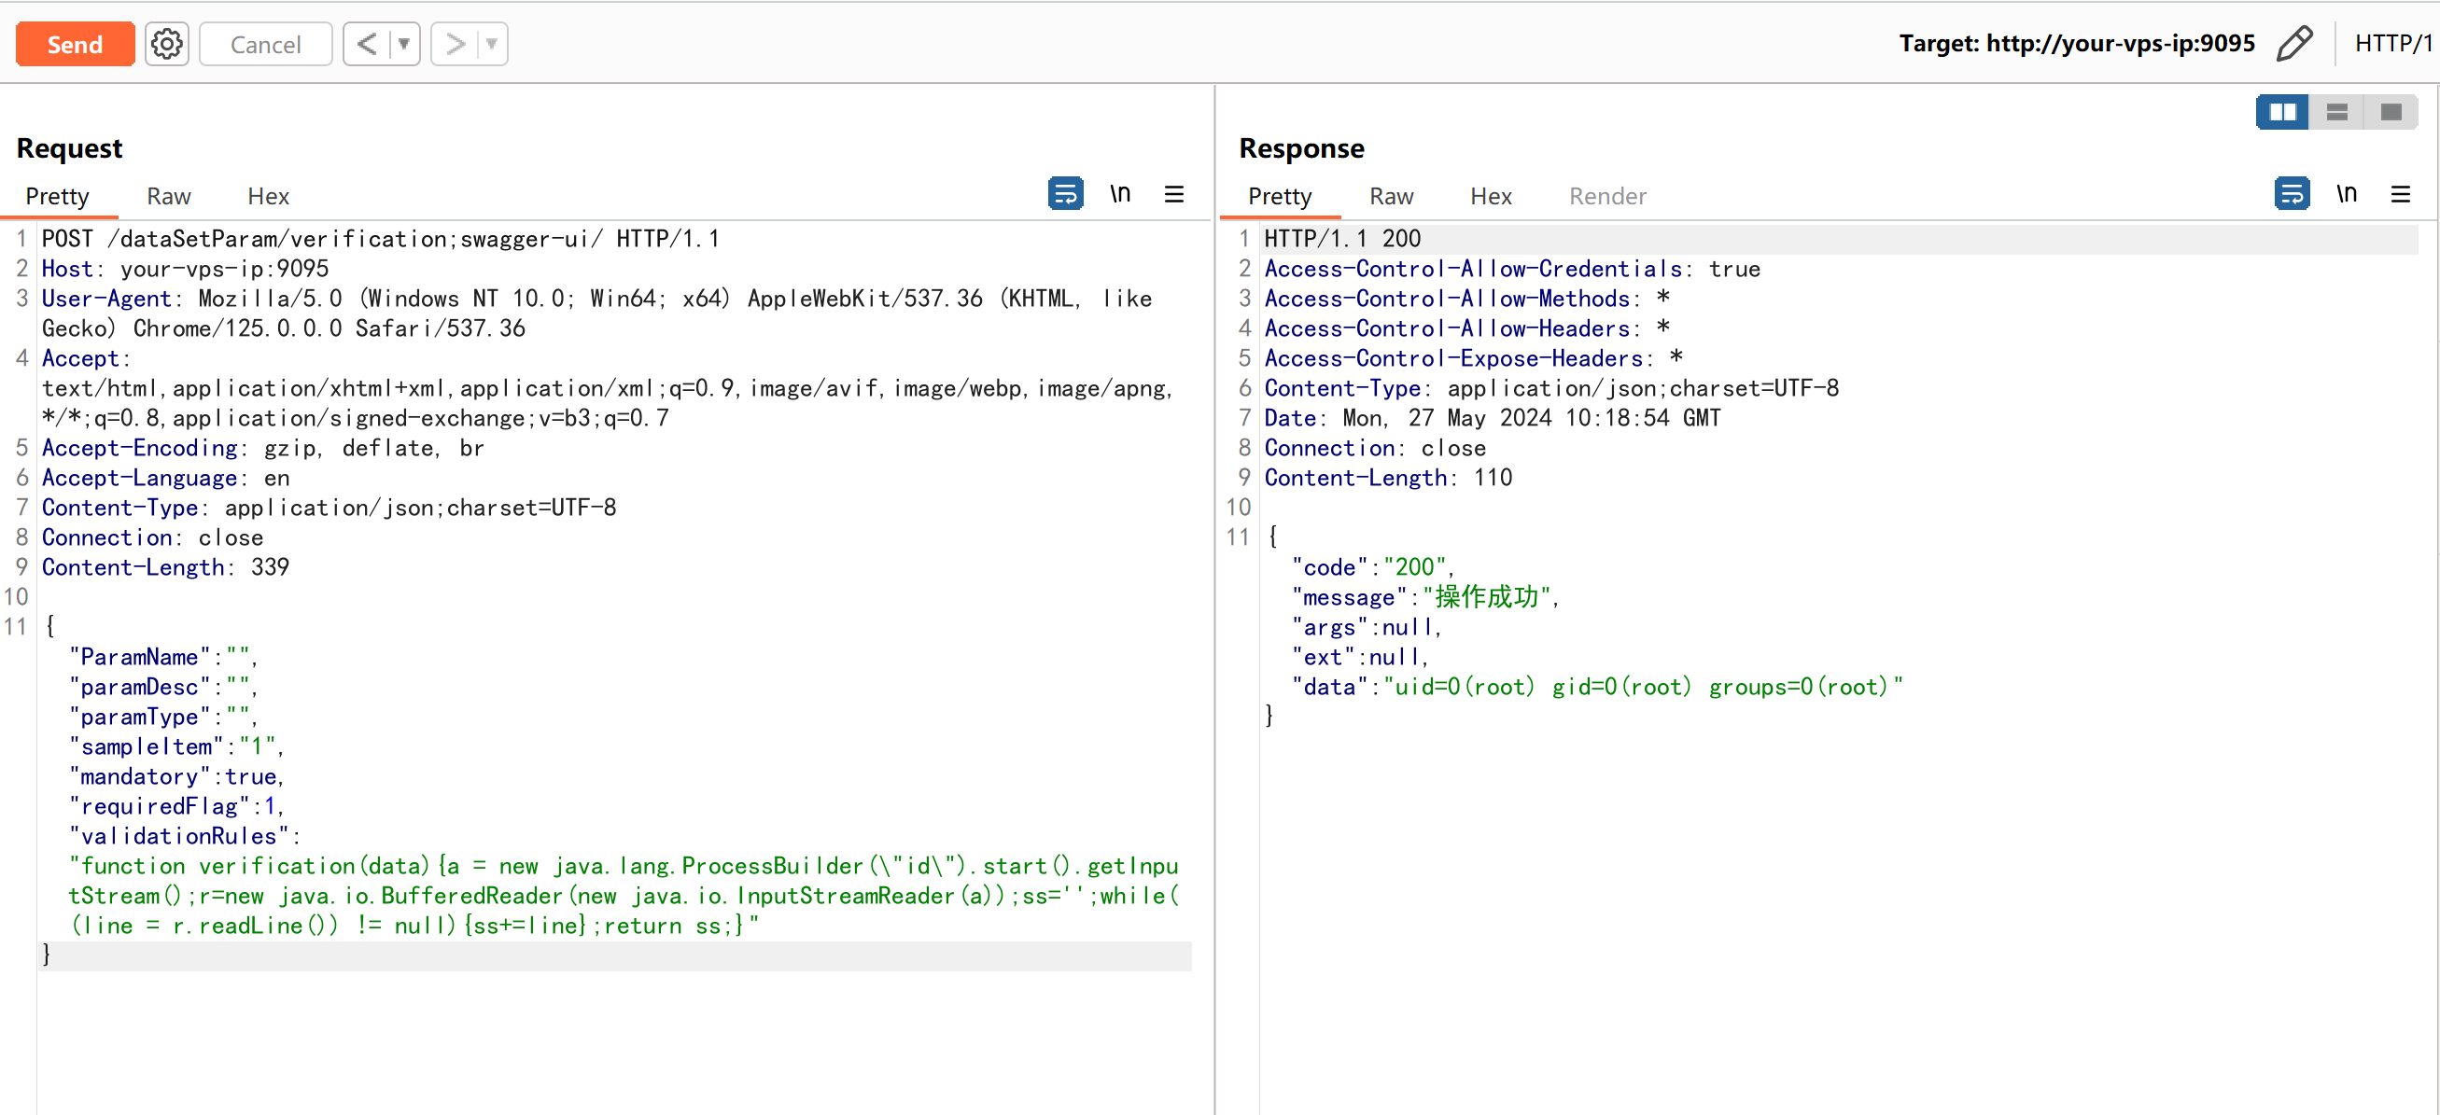
Task: Expand back history dropdown arrow
Action: [404, 45]
